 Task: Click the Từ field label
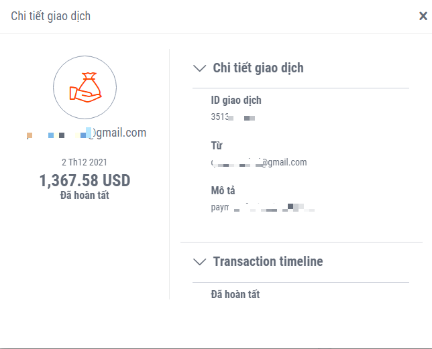[x=217, y=145]
